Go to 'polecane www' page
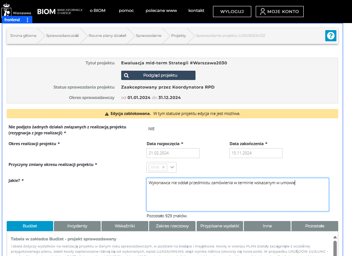Viewport: 352px width, 256px height. pos(161,11)
